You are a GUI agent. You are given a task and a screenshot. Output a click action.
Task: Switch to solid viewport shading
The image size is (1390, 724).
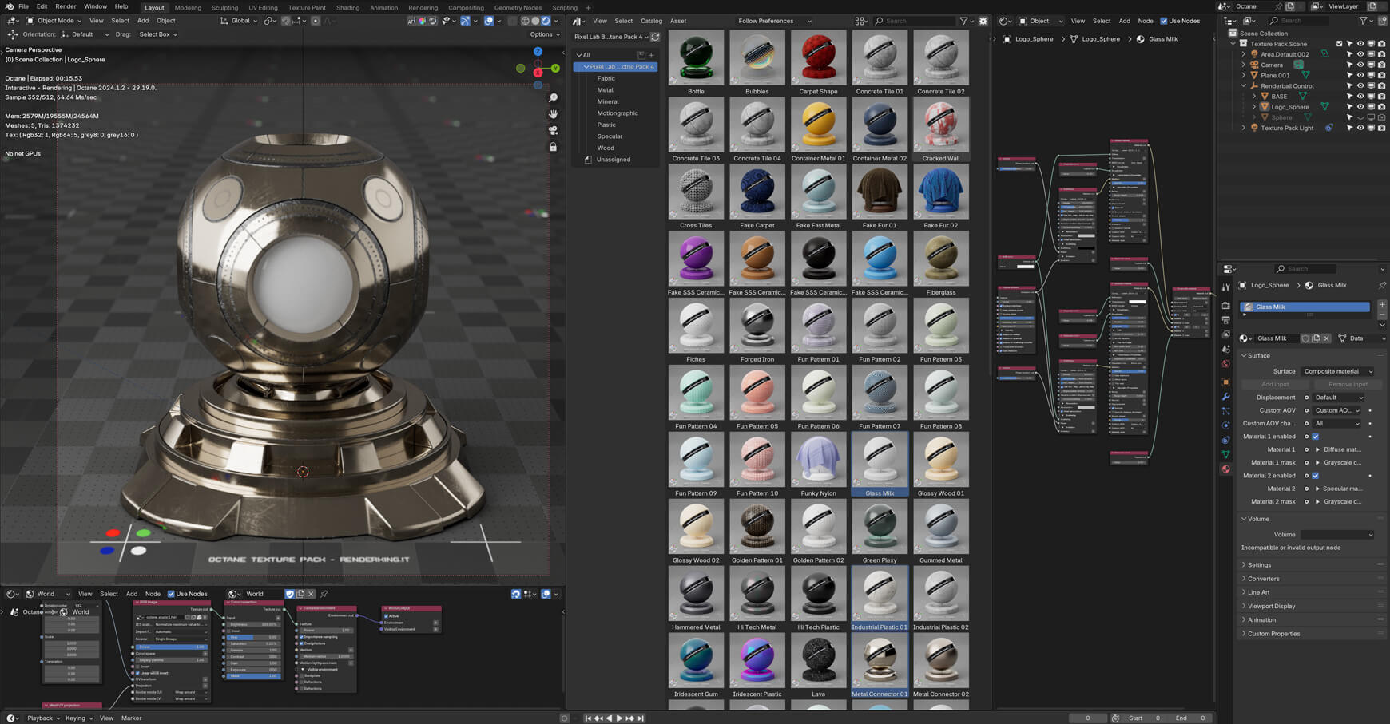click(535, 21)
